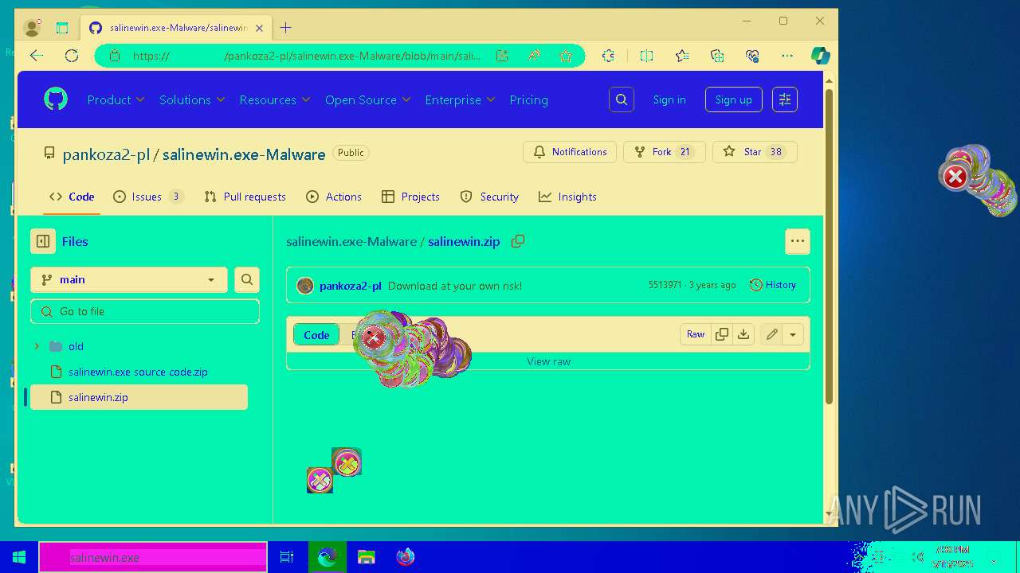This screenshot has width=1020, height=573.
Task: Collapse the Files tree panel icon
Action: 43,241
